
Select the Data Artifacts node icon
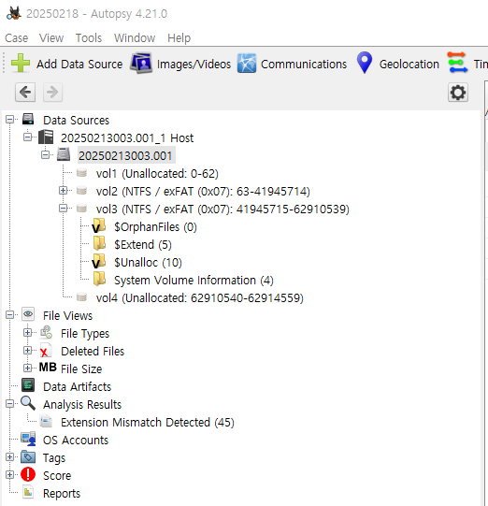point(28,385)
